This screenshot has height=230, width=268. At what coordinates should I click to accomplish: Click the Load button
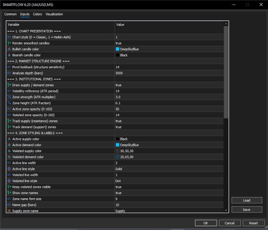tap(247, 200)
